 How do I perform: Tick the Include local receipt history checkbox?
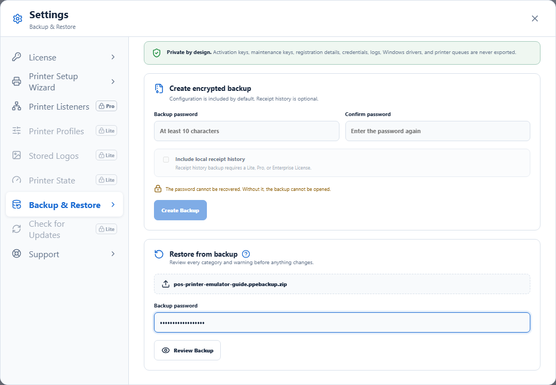[166, 159]
